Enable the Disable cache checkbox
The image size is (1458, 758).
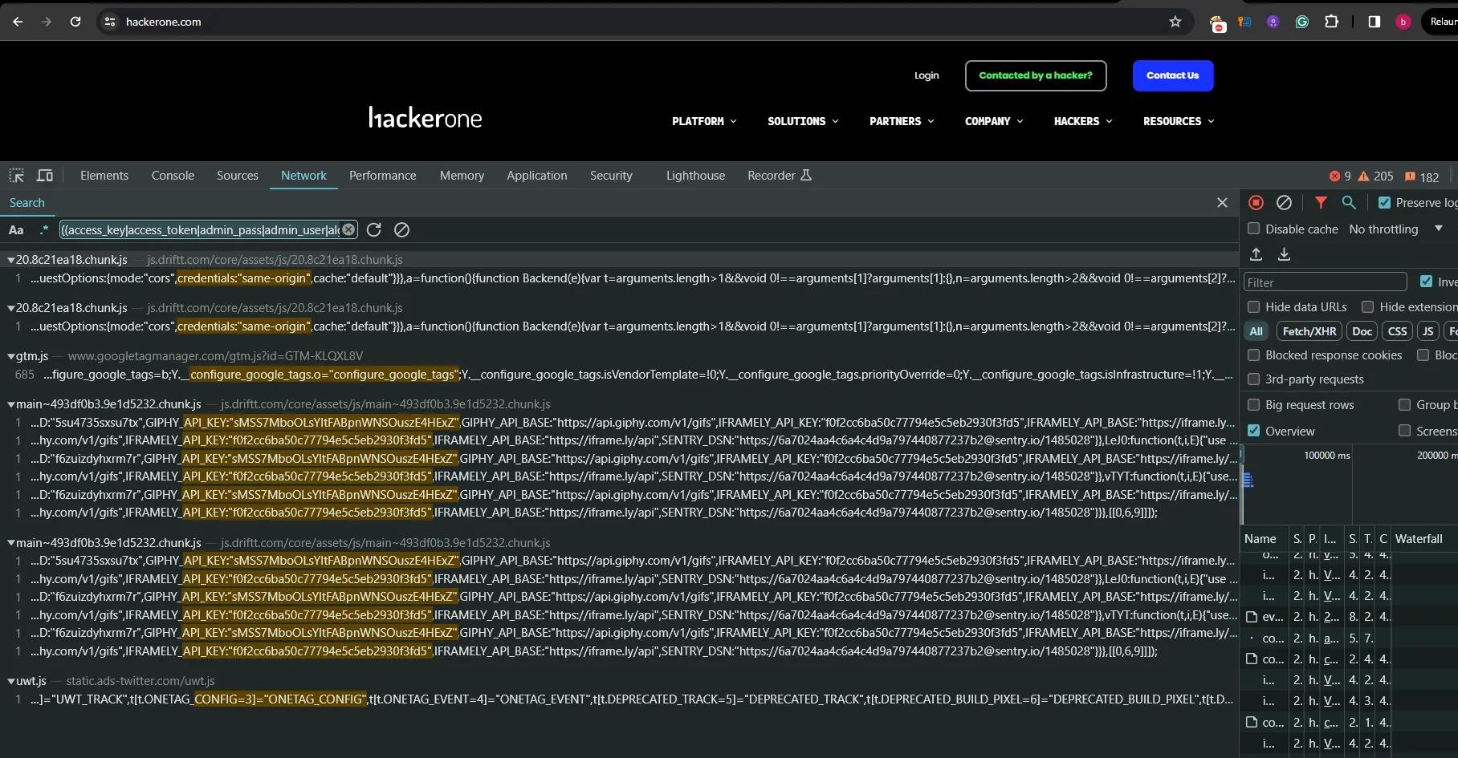(1253, 229)
